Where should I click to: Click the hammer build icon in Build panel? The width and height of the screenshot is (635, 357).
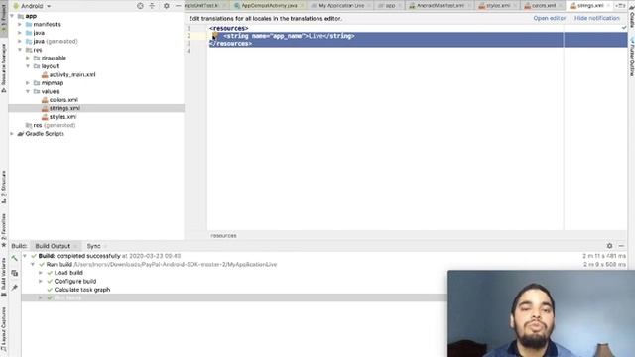[x=15, y=259]
